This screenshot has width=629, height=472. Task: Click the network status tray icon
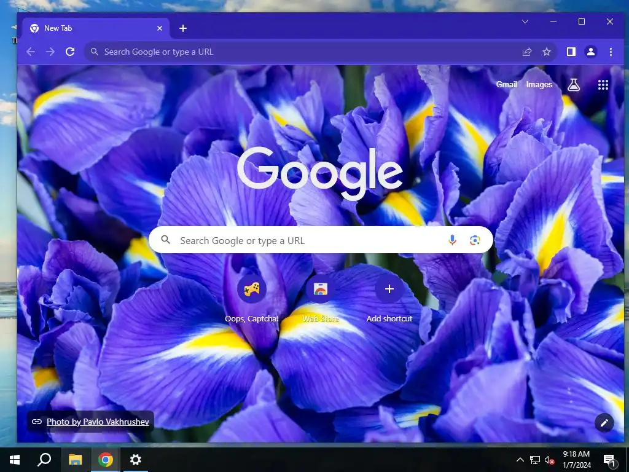click(x=535, y=460)
